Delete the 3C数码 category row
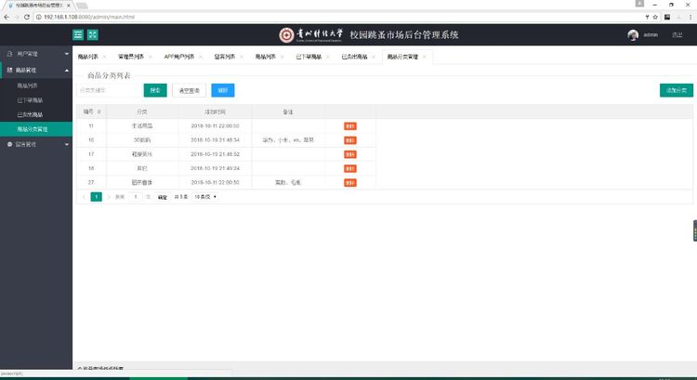The height and width of the screenshot is (380, 697). [x=350, y=140]
